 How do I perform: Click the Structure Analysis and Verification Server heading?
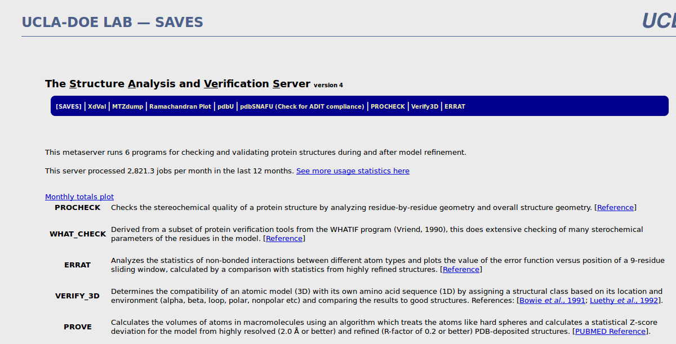point(177,84)
